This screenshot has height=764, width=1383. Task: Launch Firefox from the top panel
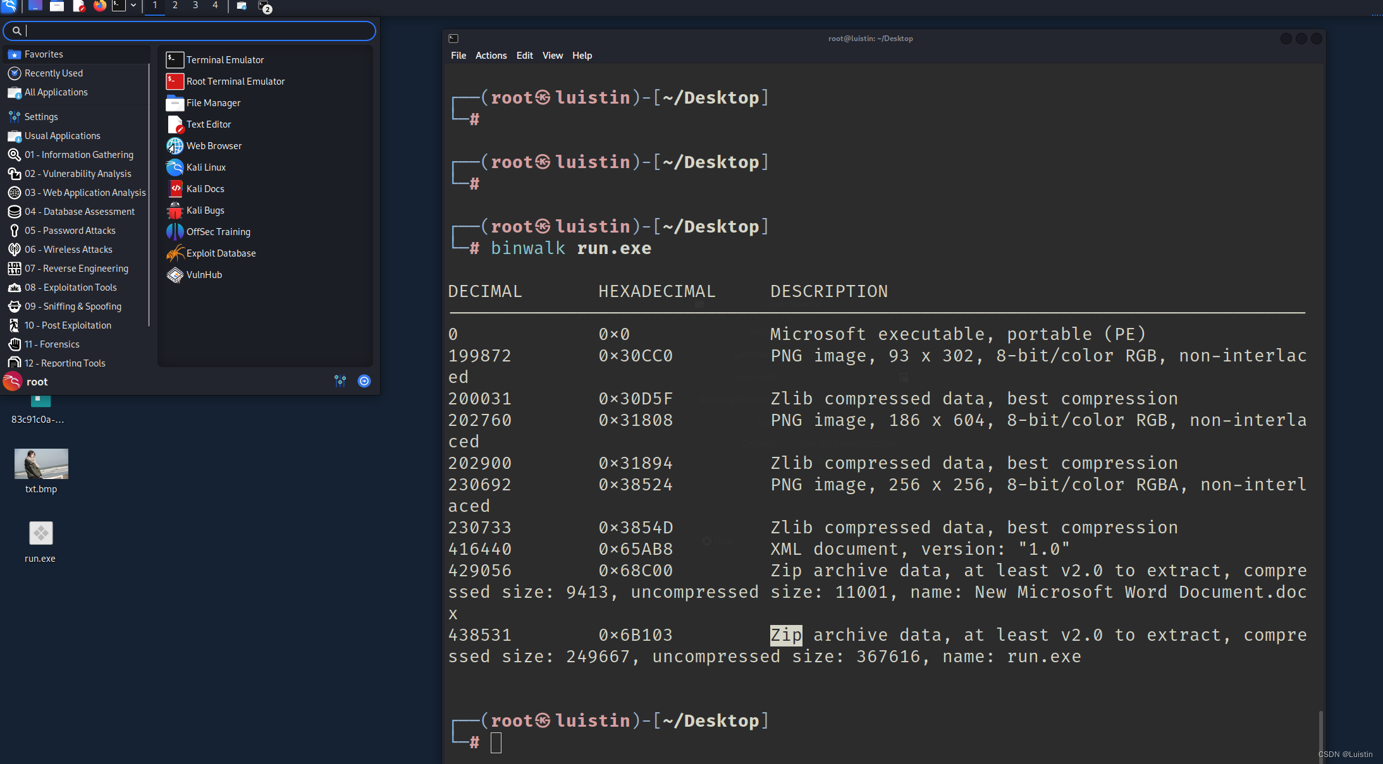pyautogui.click(x=100, y=7)
